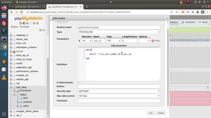Show applications grid in dock
This screenshot has width=211, height=118.
click(4, 114)
